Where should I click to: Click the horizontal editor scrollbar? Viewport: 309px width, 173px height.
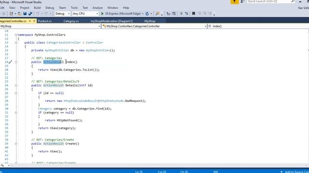point(159,165)
